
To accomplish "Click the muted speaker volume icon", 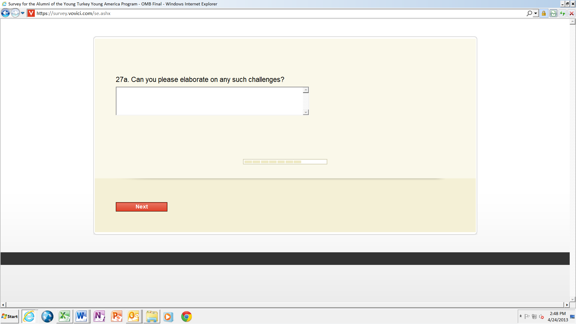I will (541, 316).
